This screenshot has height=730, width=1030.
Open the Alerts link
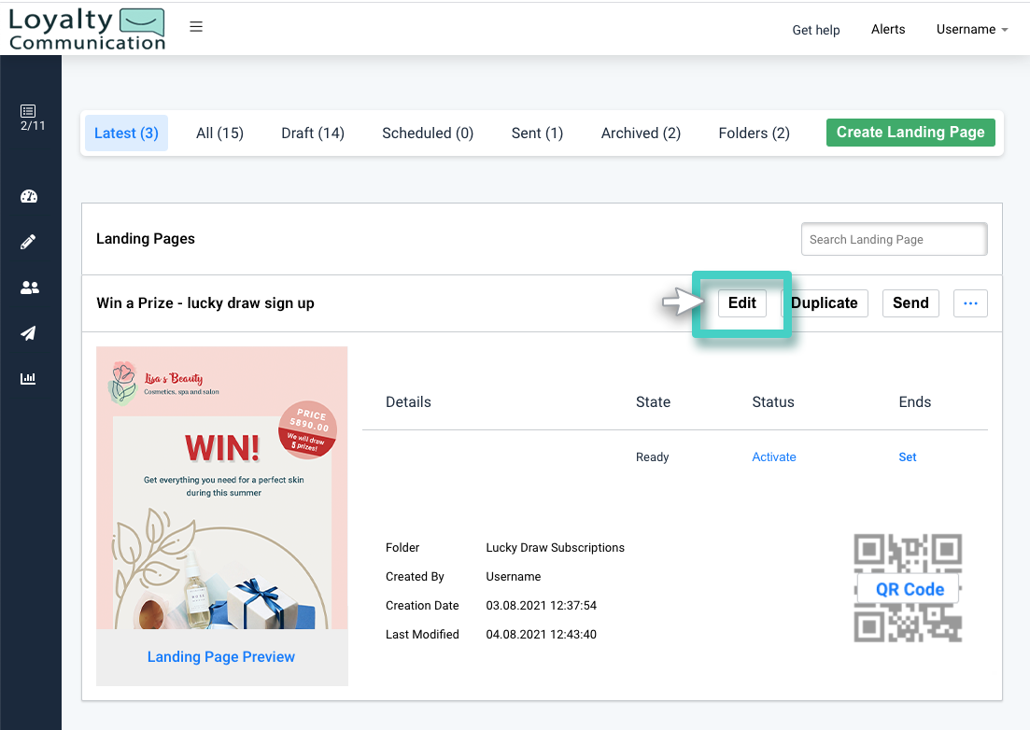click(888, 30)
